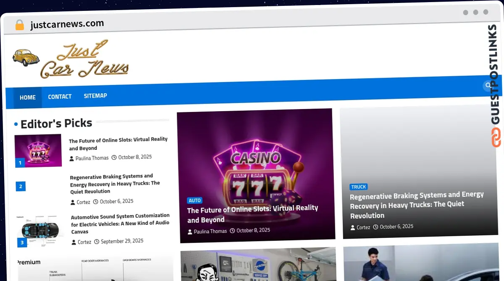This screenshot has width=504, height=281.
Task: Open the Sitemap menu item
Action: pyautogui.click(x=95, y=96)
